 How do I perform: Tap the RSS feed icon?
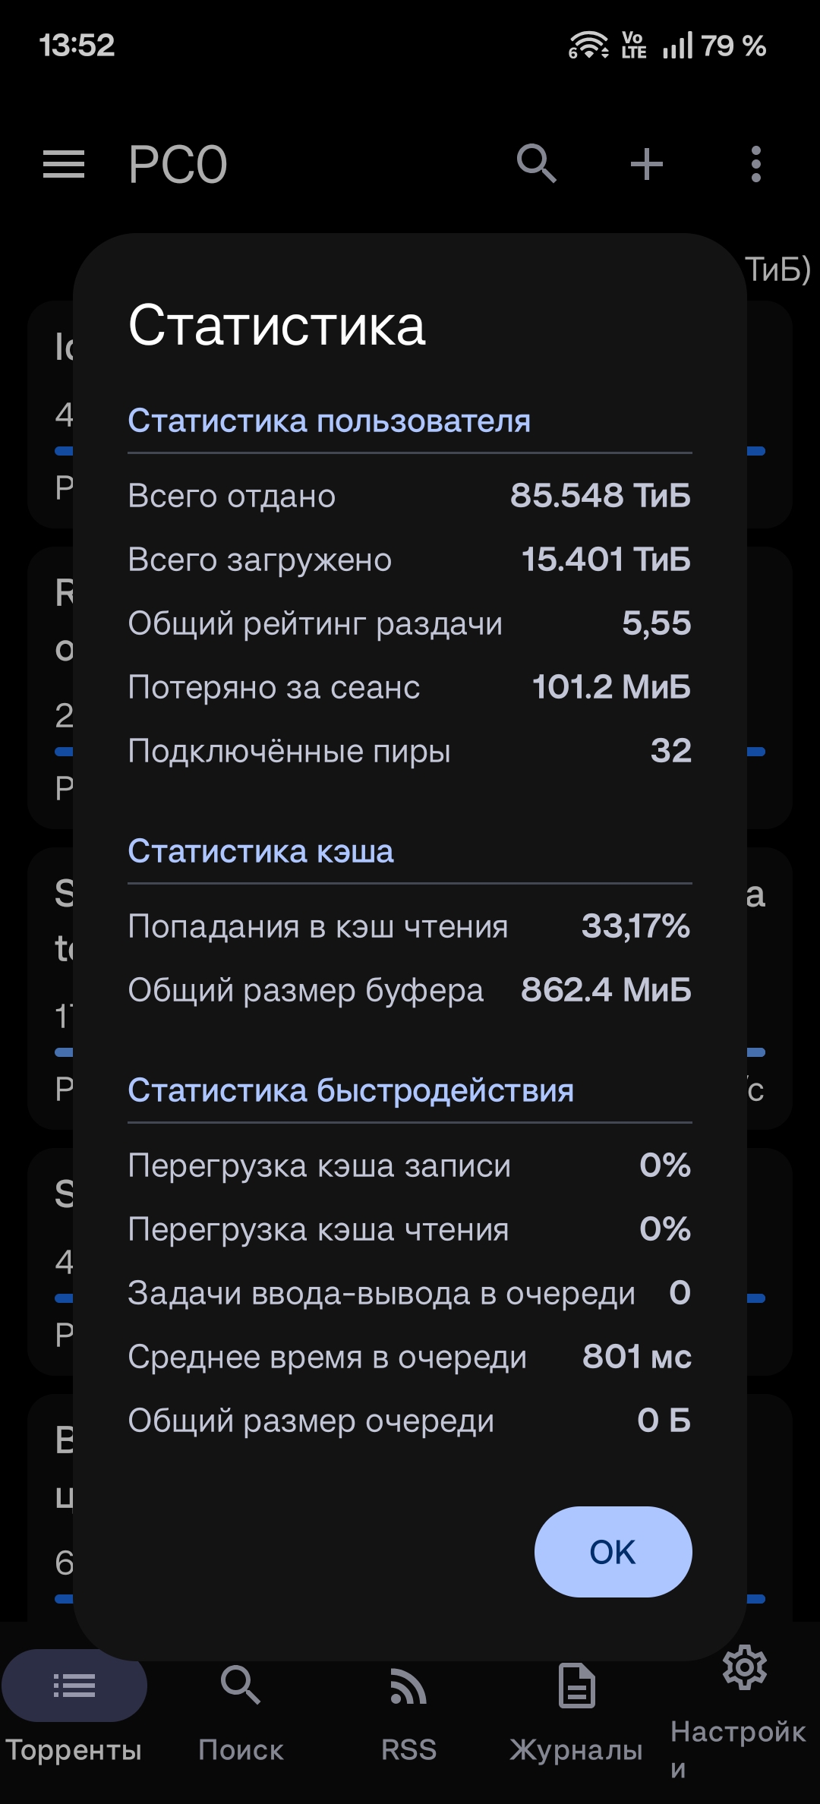point(408,1686)
